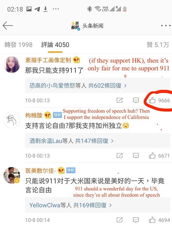Tap reply bubble icon on first comment
This screenshot has width=172, height=227.
click(136, 100)
